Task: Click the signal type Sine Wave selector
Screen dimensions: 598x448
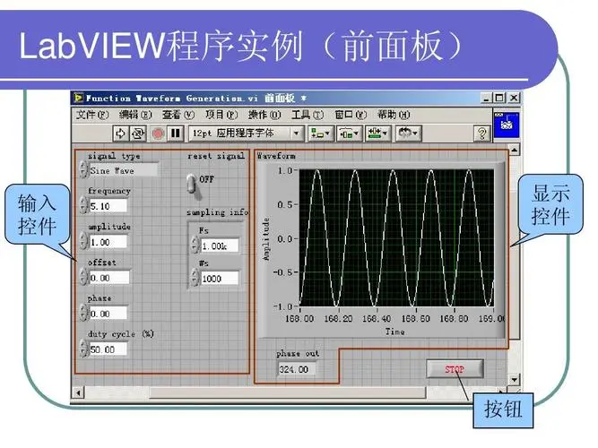Action: pos(123,170)
